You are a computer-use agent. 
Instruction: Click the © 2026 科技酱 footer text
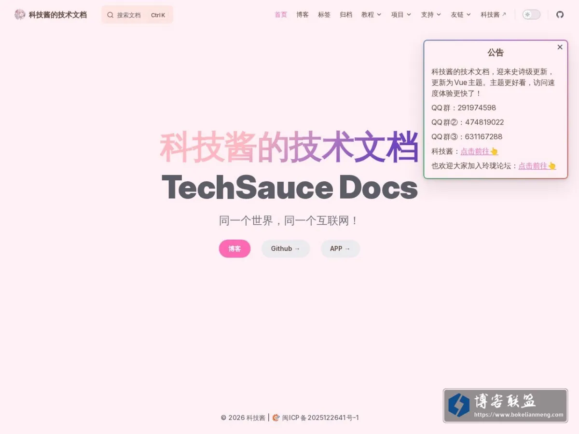[243, 418]
